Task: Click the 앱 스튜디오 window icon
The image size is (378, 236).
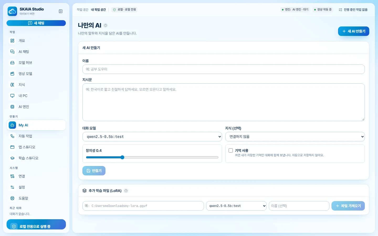Action: coord(12,147)
